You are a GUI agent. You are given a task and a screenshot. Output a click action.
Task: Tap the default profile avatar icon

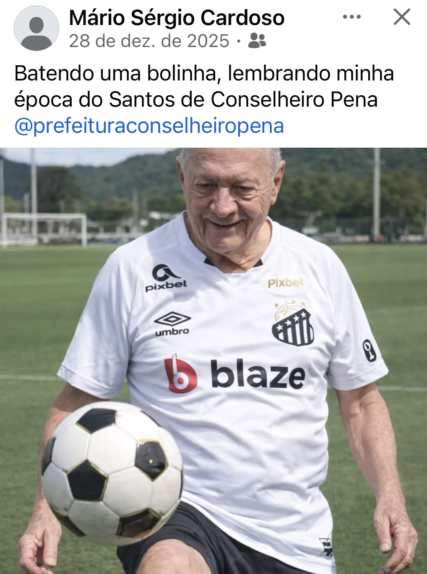(36, 28)
